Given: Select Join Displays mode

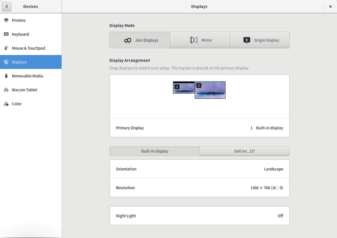Looking at the screenshot, I should [x=139, y=40].
